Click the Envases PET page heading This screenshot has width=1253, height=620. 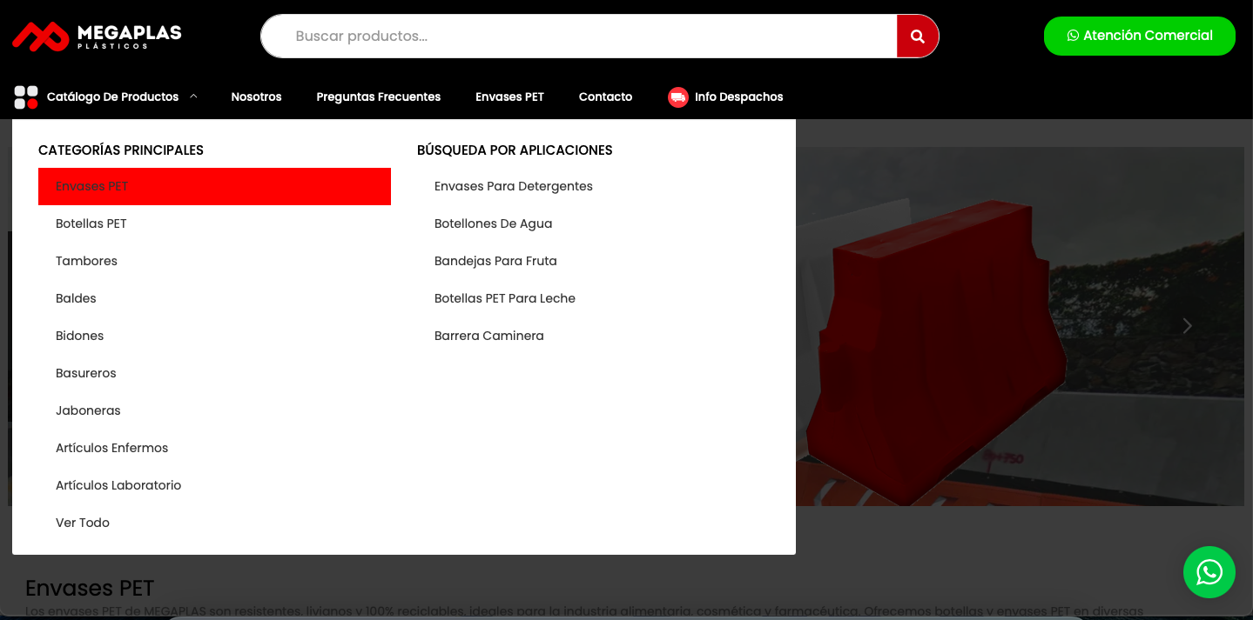click(90, 588)
